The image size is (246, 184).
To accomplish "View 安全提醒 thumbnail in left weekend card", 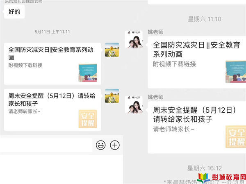I will pos(88,119).
